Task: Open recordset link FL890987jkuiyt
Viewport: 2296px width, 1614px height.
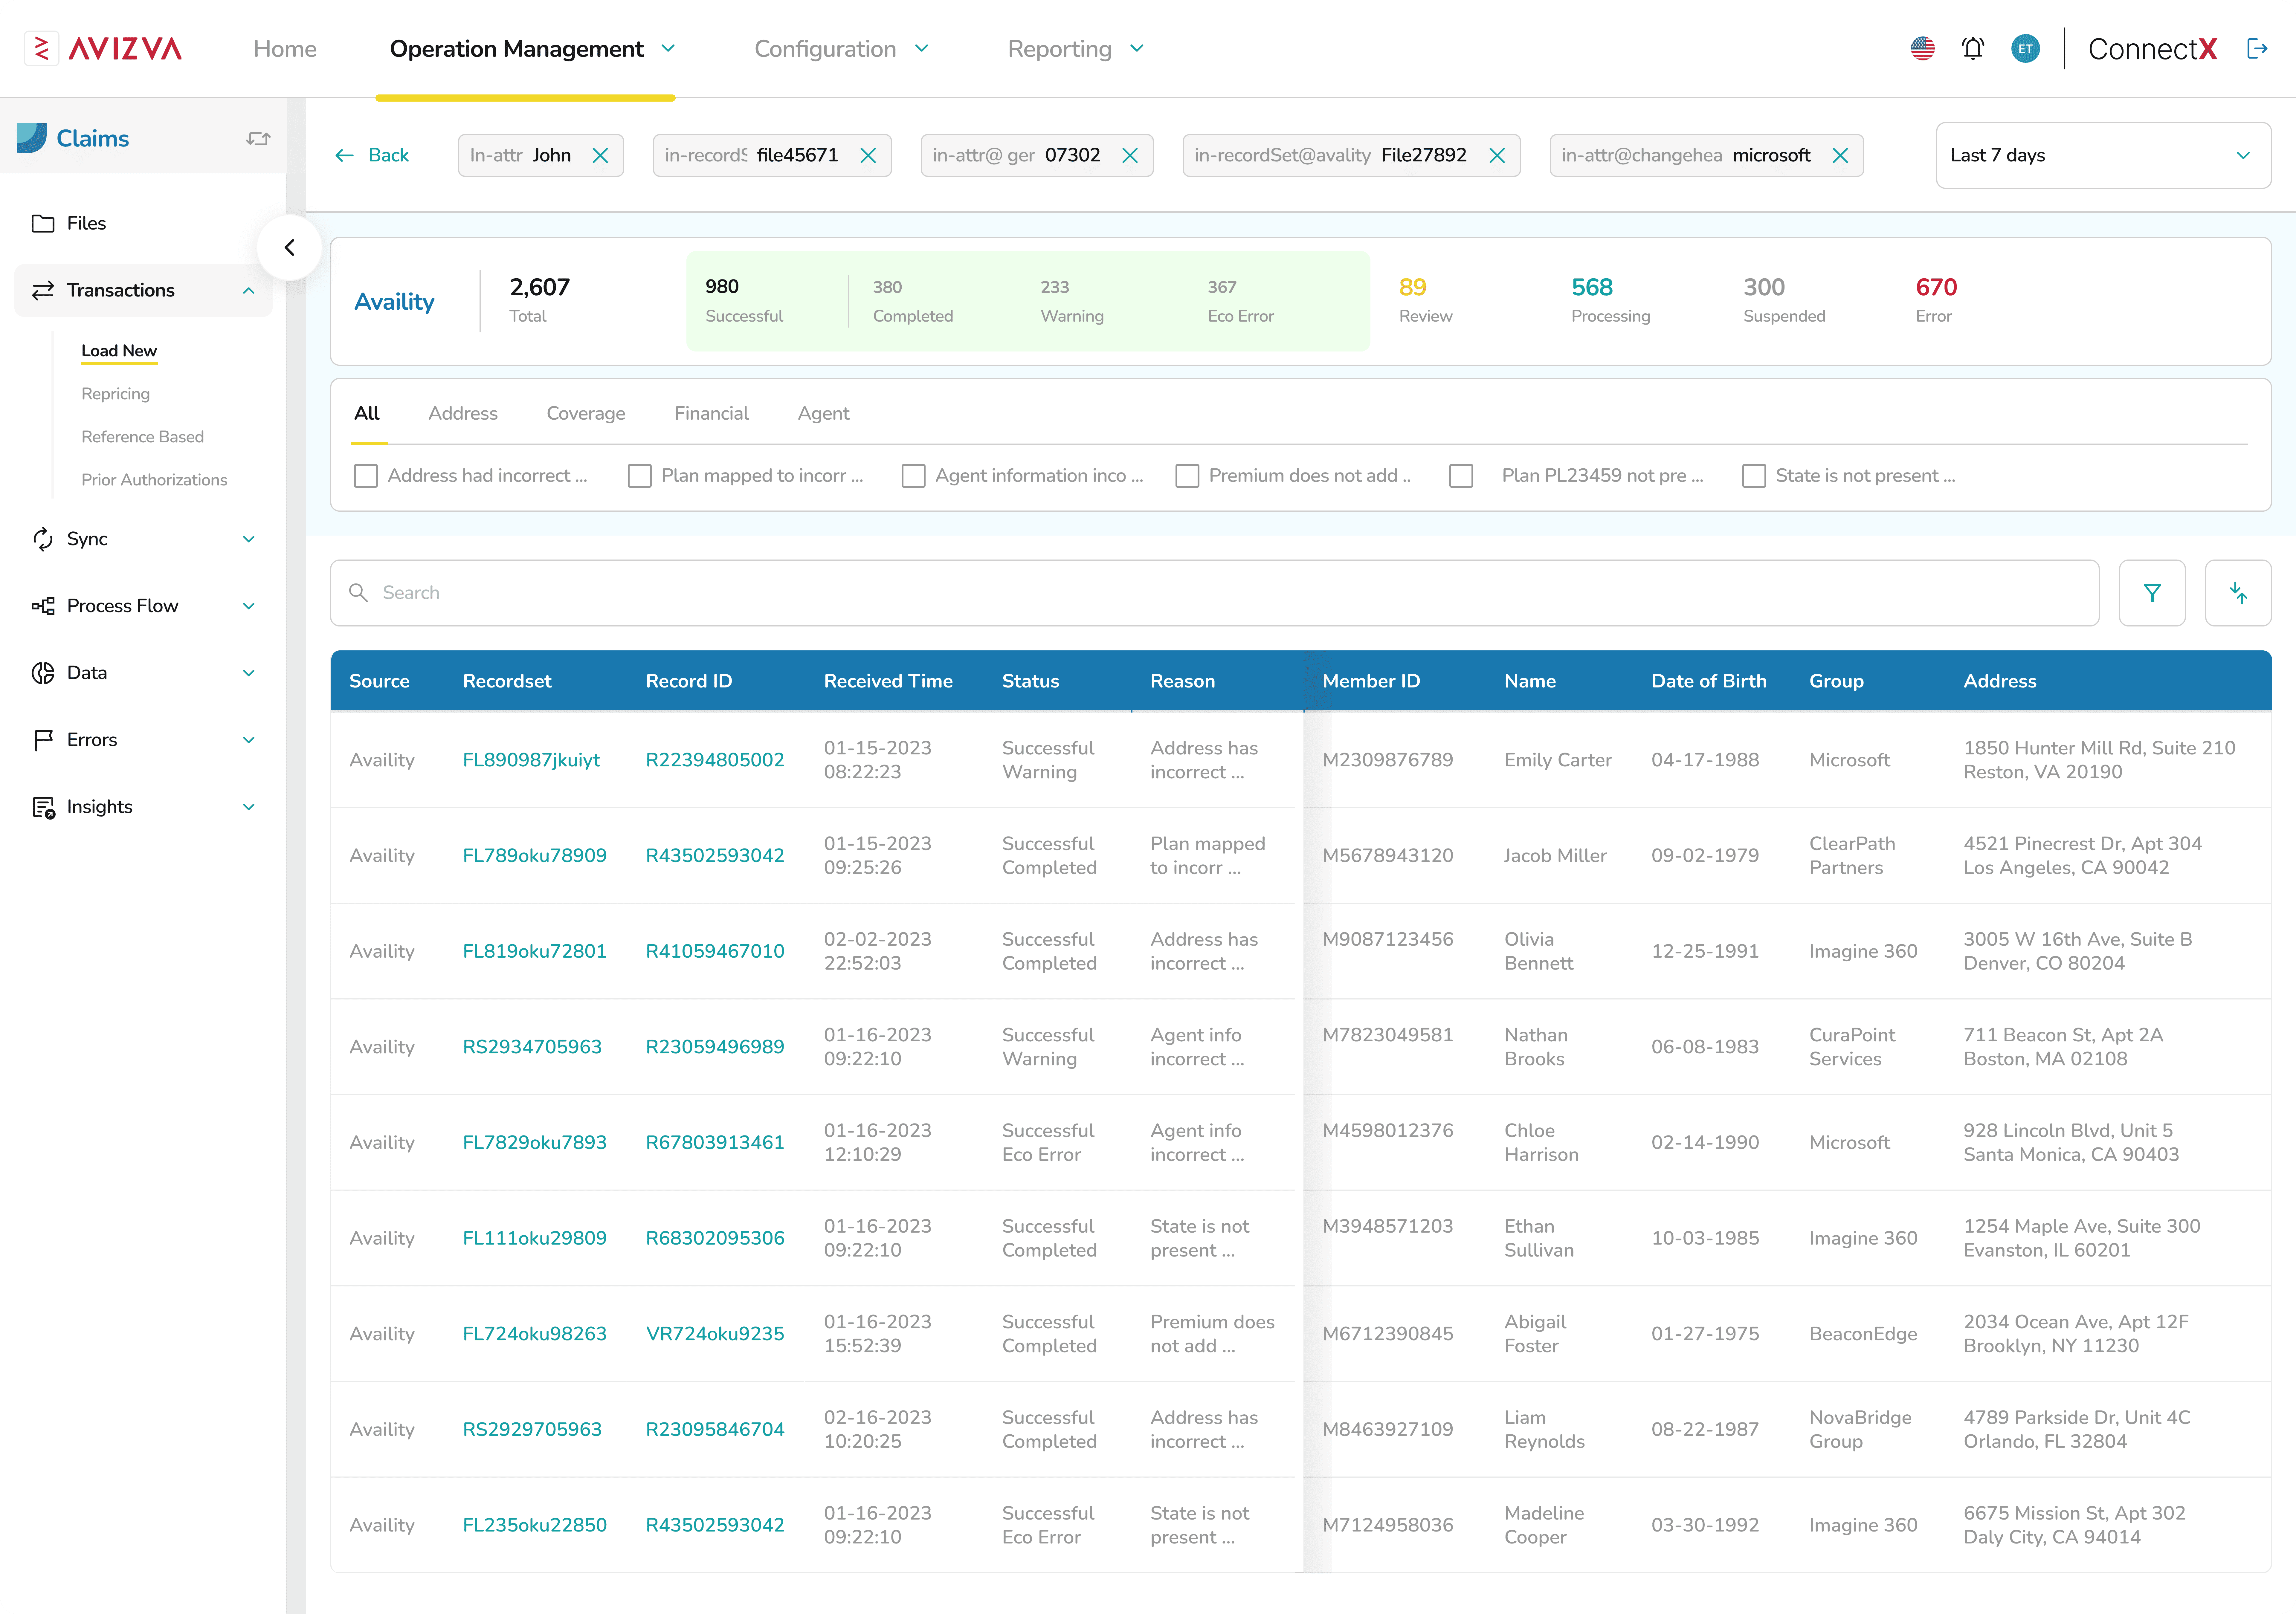Action: (531, 760)
